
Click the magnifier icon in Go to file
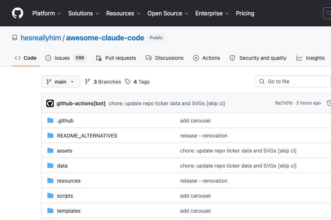(x=262, y=81)
